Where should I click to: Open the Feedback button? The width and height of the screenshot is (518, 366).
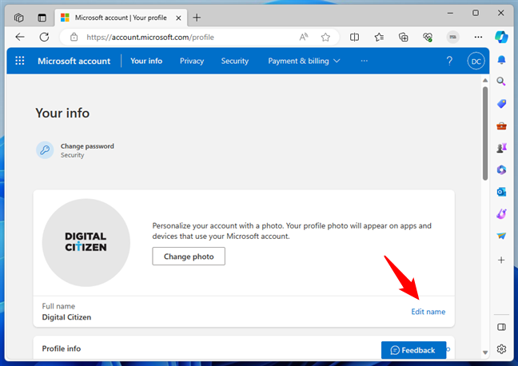(x=413, y=350)
